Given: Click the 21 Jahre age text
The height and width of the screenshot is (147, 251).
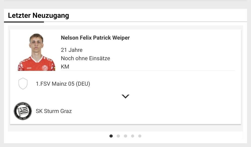Looking at the screenshot, I should point(72,50).
